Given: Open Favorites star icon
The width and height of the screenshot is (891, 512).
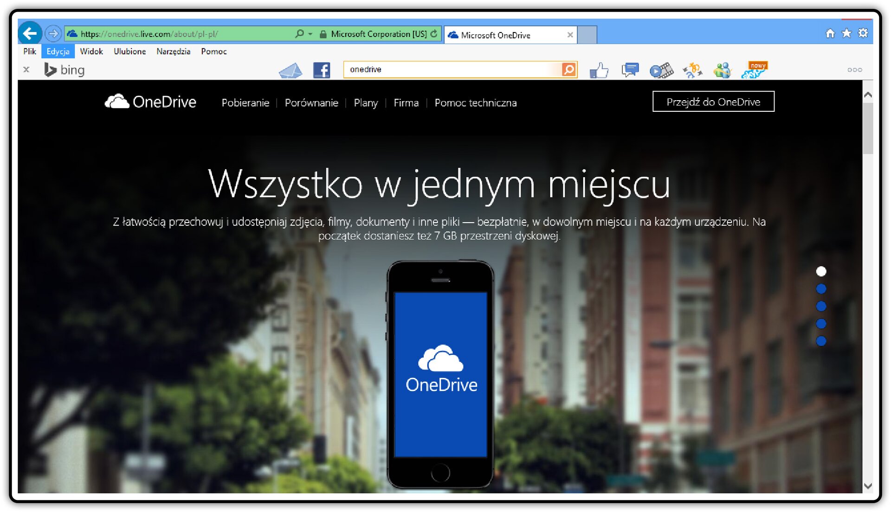Looking at the screenshot, I should tap(846, 33).
